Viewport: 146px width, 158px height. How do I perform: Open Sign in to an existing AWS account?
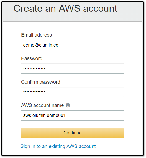pos(58,146)
